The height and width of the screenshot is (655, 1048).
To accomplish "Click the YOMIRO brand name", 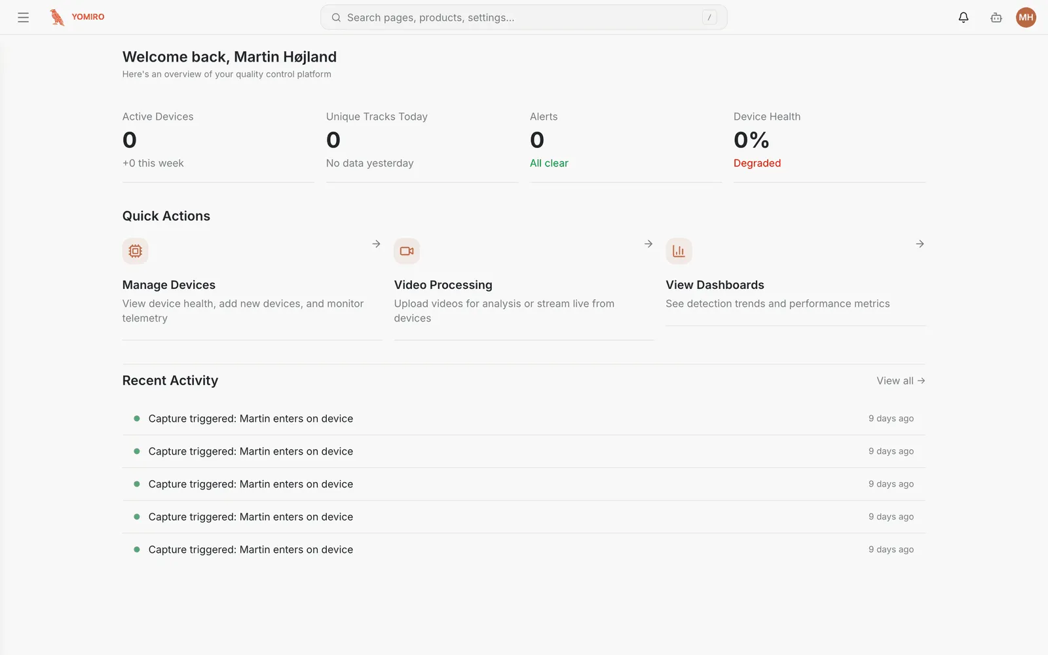I will pos(88,17).
